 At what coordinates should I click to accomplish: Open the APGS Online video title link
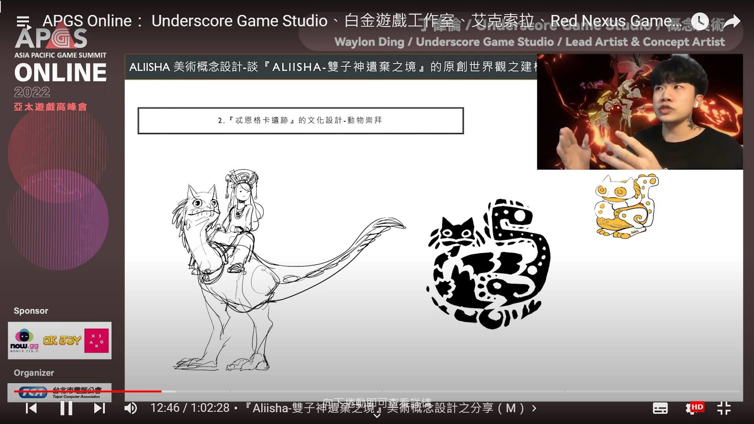tap(362, 21)
